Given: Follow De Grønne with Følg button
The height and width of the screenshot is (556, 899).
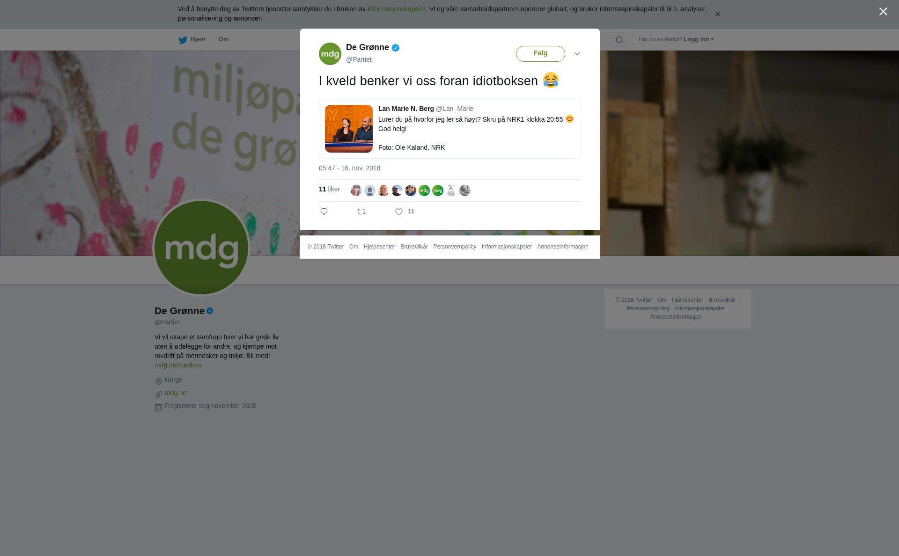Looking at the screenshot, I should click(x=540, y=54).
